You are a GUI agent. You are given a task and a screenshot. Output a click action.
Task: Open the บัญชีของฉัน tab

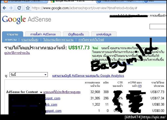click(76, 34)
